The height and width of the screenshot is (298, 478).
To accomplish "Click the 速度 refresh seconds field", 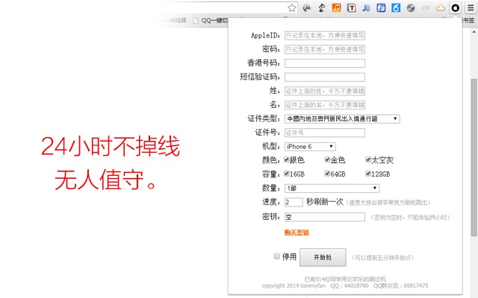I will tap(294, 202).
